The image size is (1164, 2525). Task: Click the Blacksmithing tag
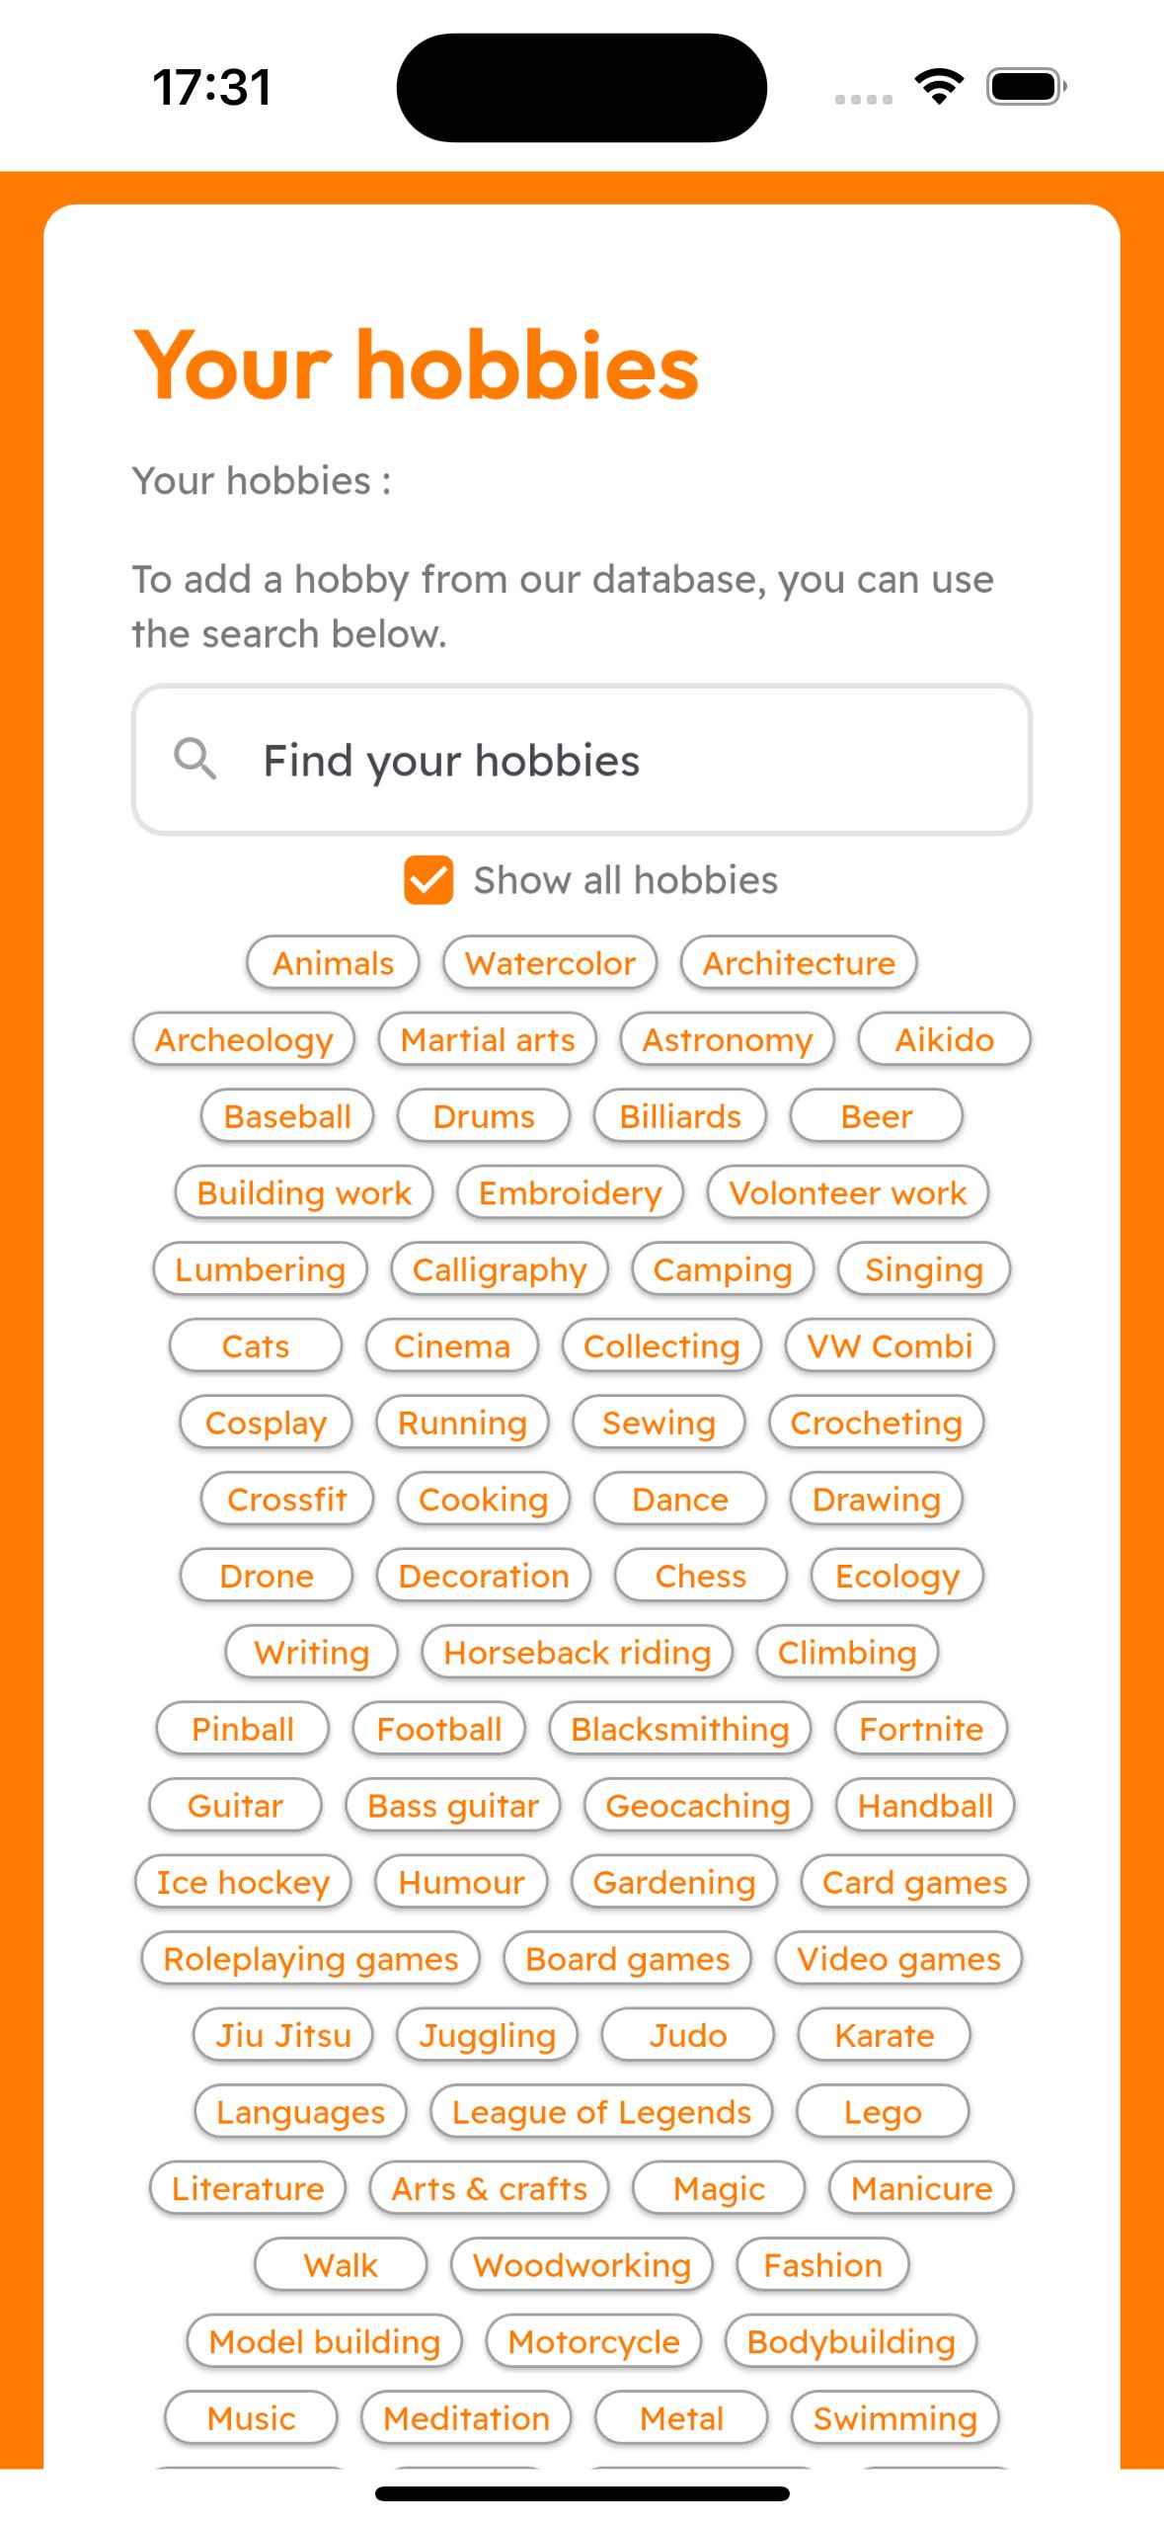(x=679, y=1729)
